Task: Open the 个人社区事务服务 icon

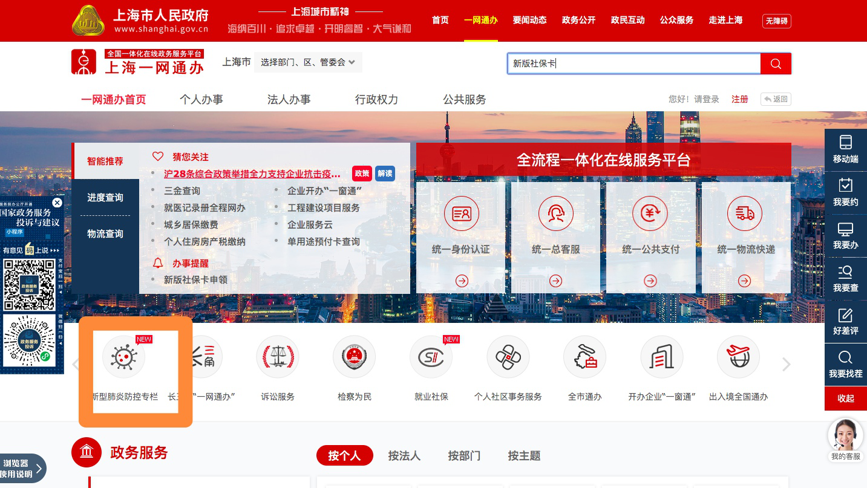Action: click(x=508, y=357)
